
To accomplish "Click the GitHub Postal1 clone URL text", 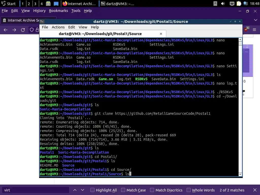I will pyautogui.click(x=163, y=113).
